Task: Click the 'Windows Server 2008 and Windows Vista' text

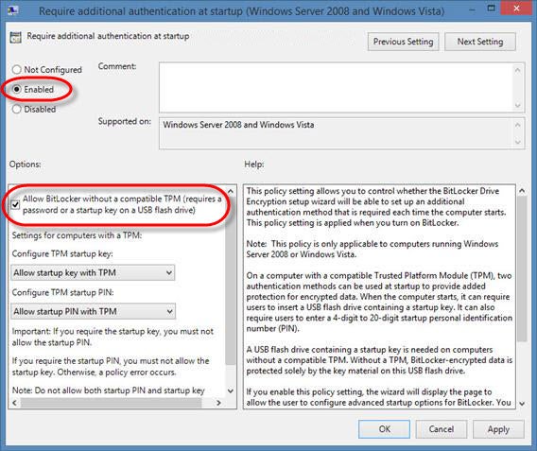Action: coord(238,125)
